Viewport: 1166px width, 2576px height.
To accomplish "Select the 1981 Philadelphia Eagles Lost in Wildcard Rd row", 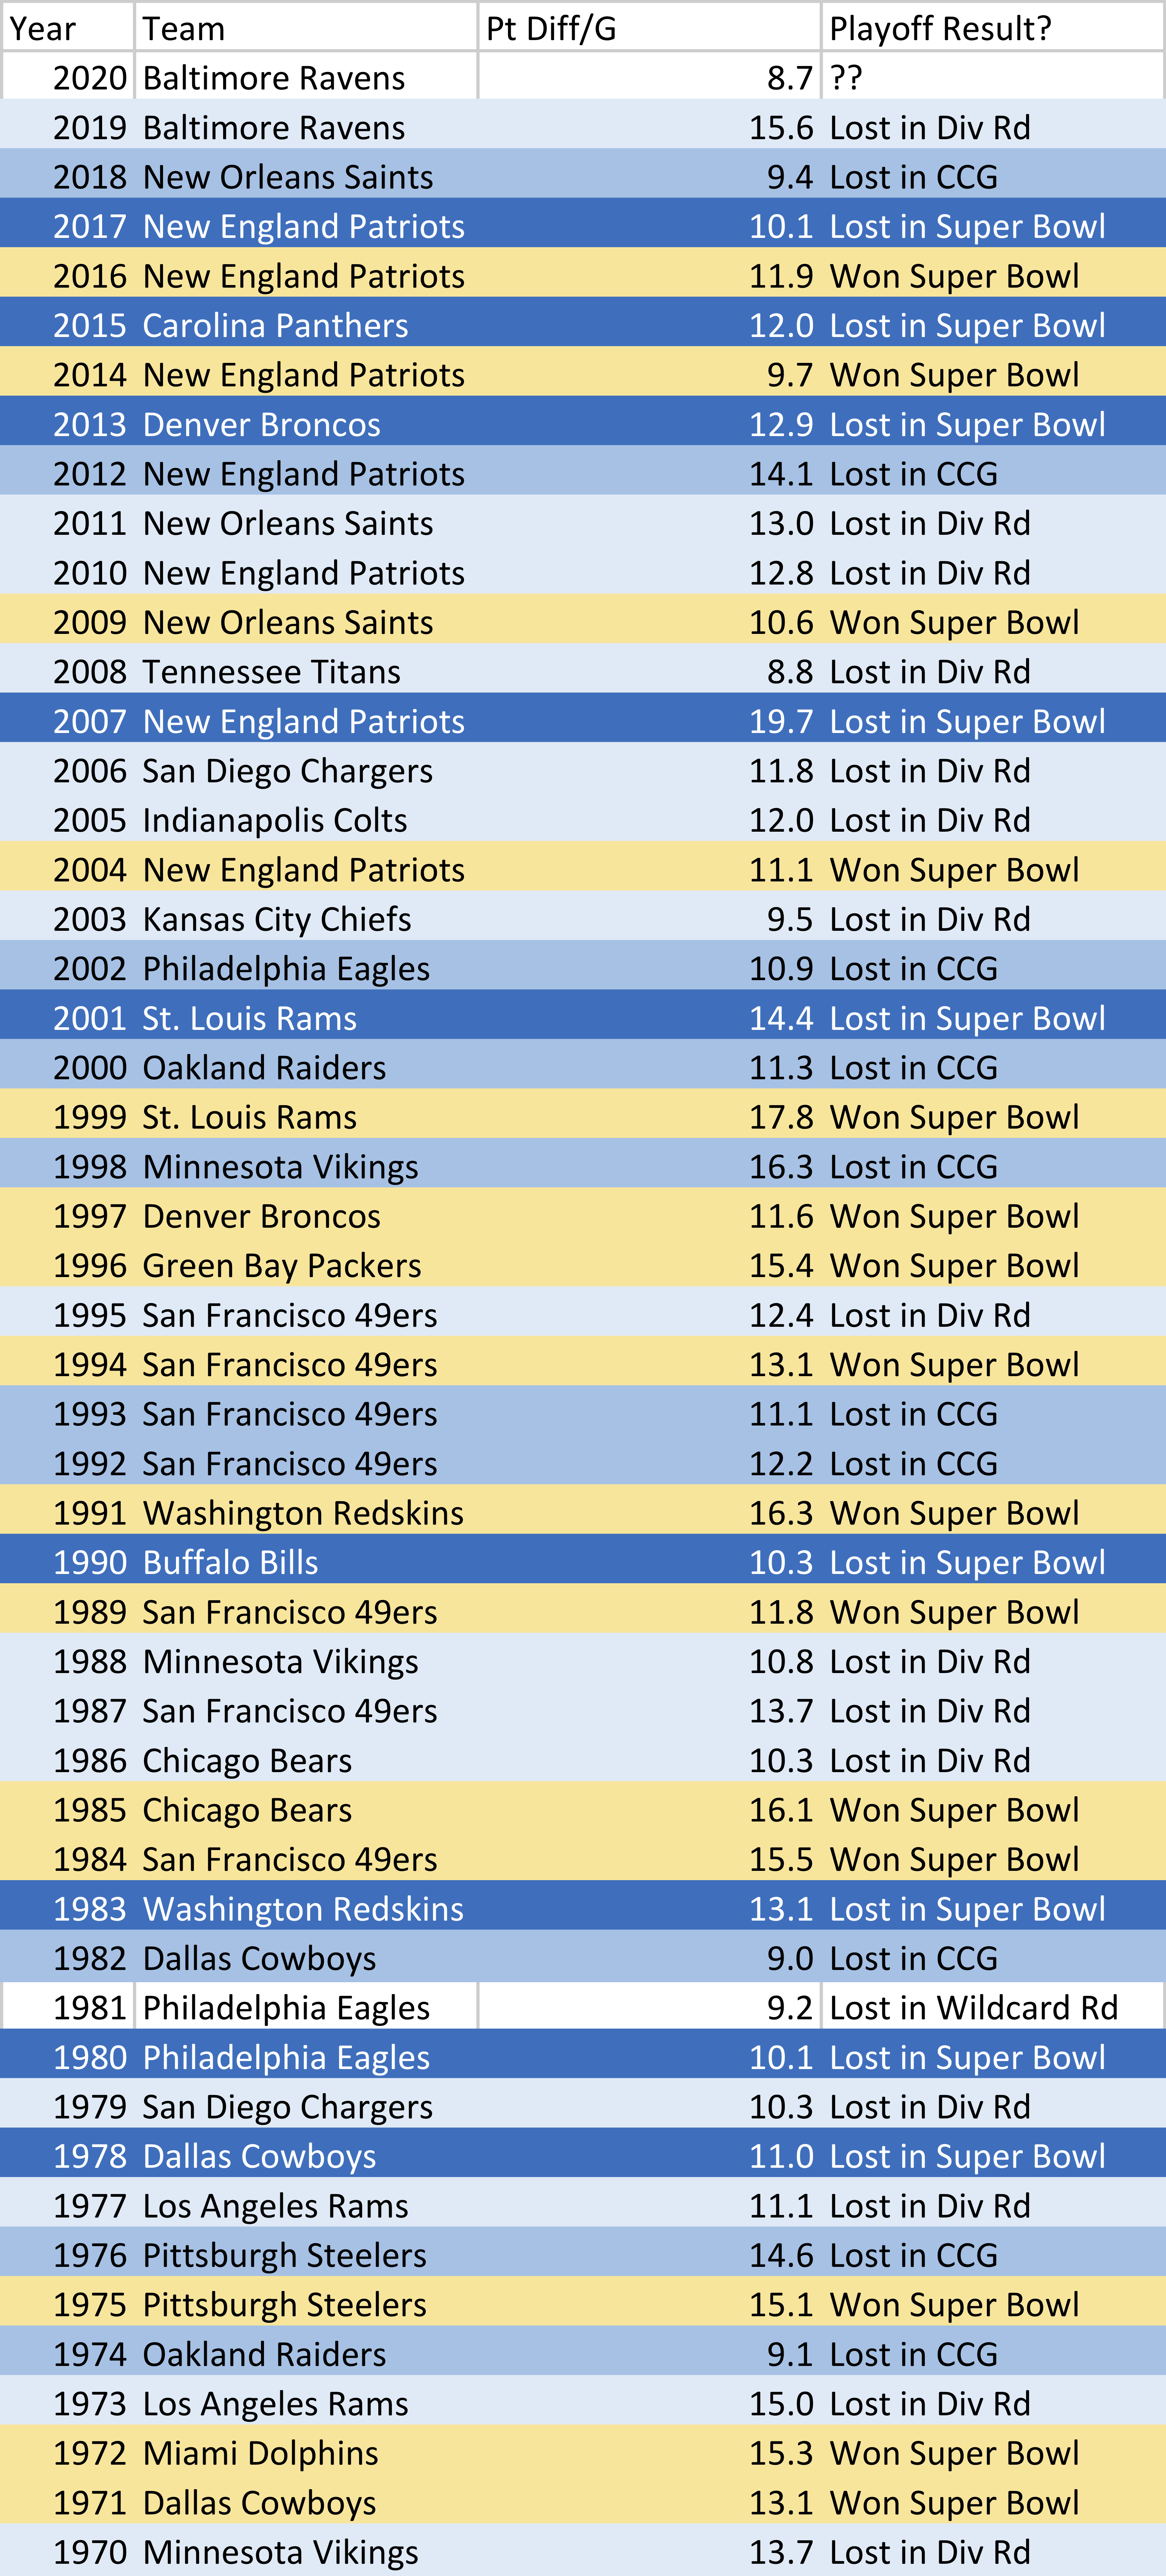I will click(583, 2006).
